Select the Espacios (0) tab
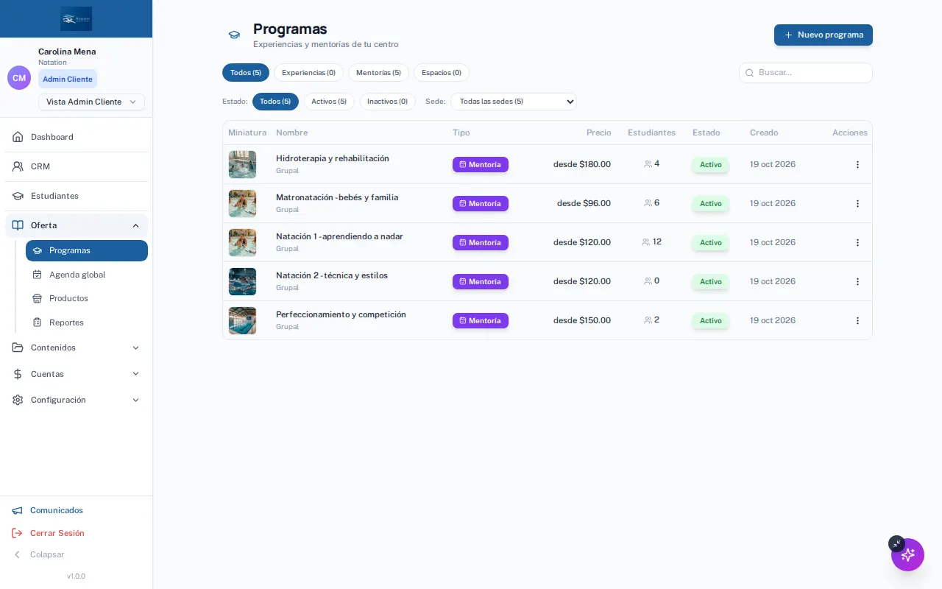 tap(442, 73)
